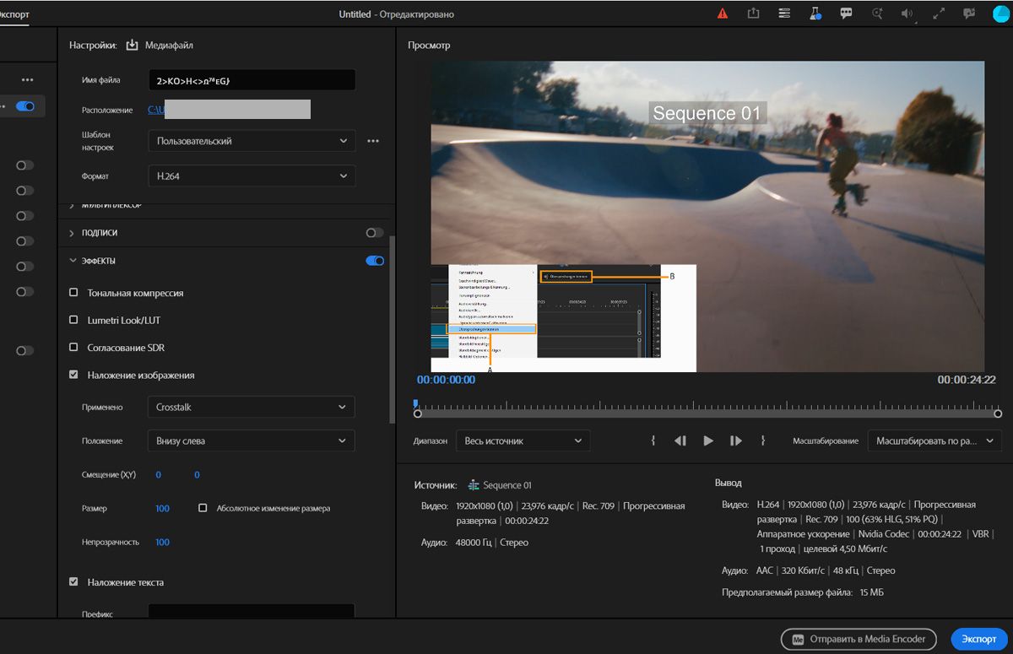This screenshot has width=1013, height=654.
Task: Open the blue user profile avatar
Action: [x=999, y=14]
